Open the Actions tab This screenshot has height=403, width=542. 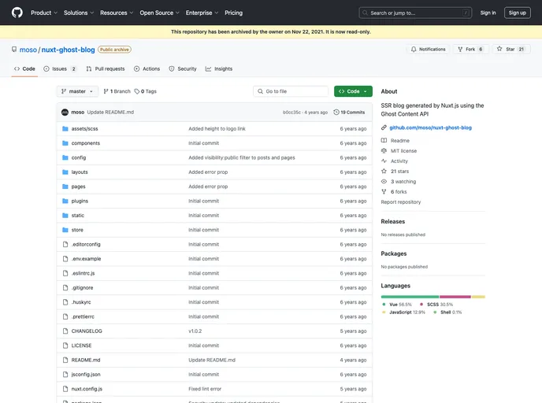(x=147, y=68)
